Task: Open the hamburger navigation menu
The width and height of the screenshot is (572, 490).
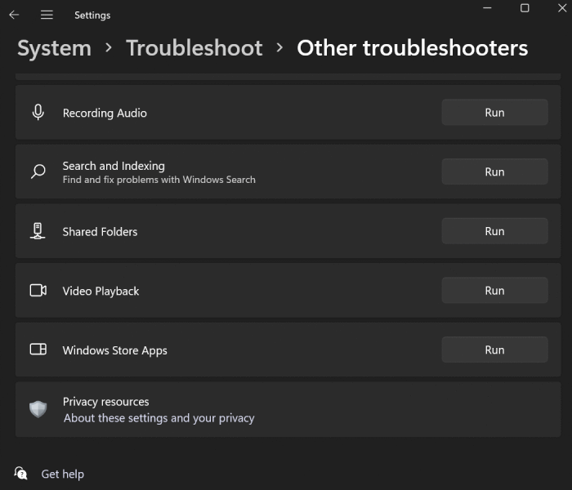Action: tap(47, 15)
